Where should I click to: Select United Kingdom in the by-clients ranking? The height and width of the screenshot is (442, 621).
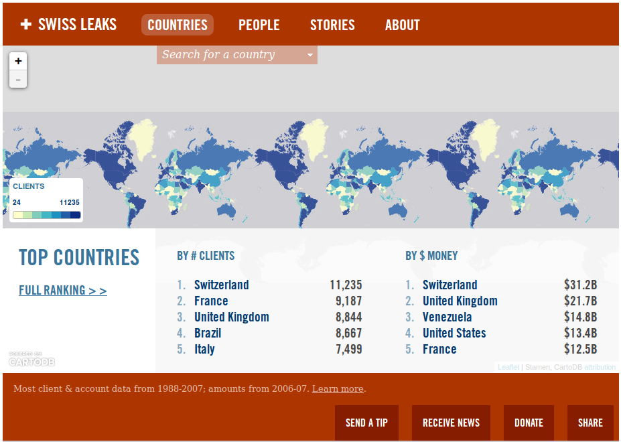(x=232, y=317)
